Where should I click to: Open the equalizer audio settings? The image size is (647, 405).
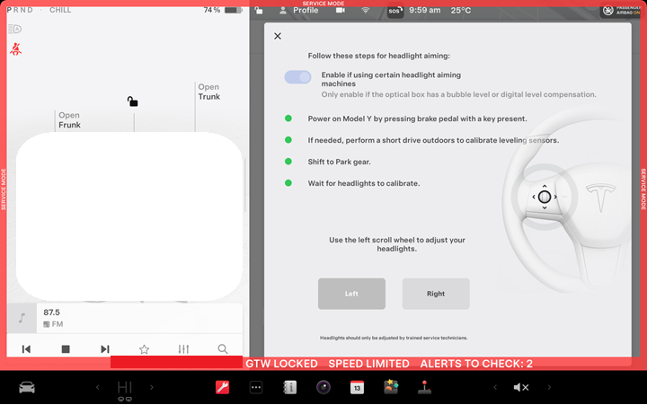[x=183, y=349]
